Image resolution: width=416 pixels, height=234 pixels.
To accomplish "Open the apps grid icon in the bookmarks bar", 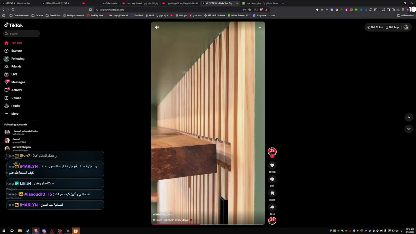I will [x=3, y=15].
